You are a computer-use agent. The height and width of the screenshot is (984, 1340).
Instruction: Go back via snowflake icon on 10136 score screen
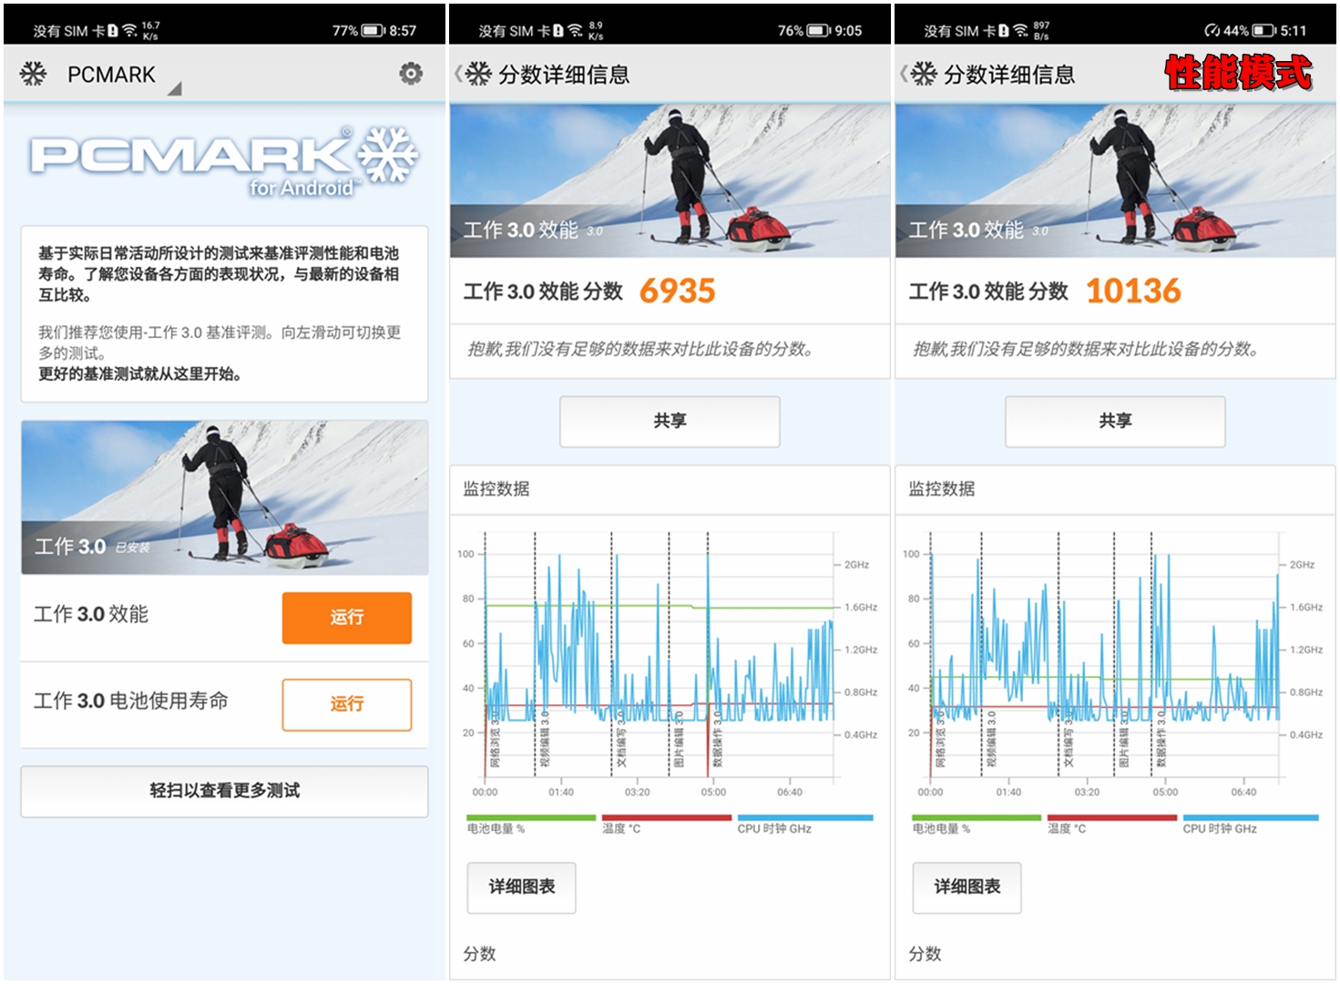pyautogui.click(x=923, y=74)
